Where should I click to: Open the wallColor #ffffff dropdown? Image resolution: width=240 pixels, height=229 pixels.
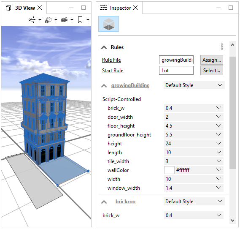tap(219, 170)
